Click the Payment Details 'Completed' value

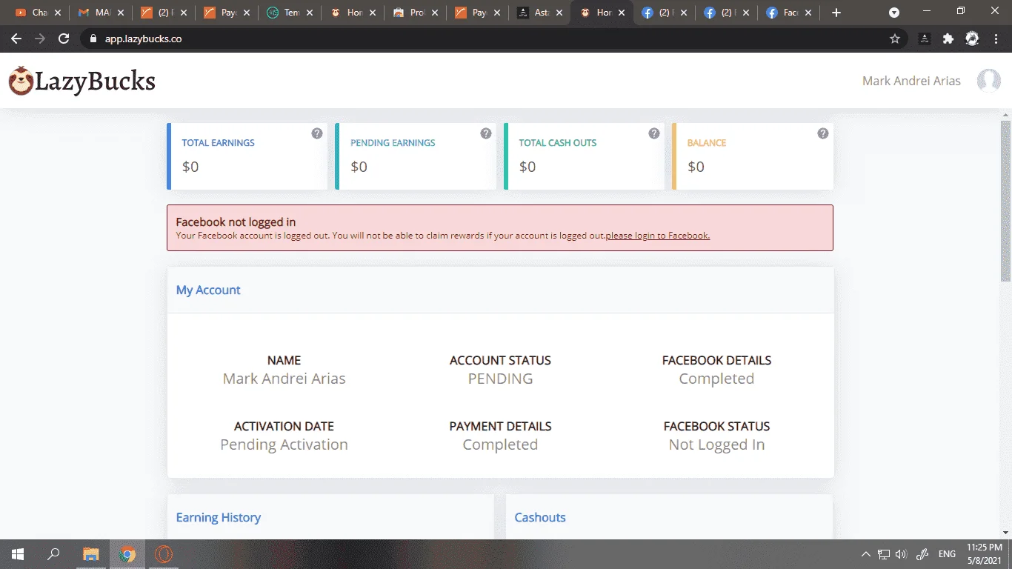click(500, 445)
